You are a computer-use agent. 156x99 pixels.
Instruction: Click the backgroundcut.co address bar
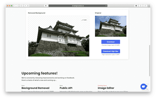tap(78, 6)
